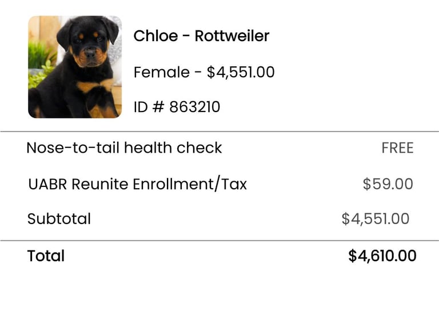Image resolution: width=439 pixels, height=315 pixels.
Task: Click the $4,551.00 price beside Female
Action: (x=241, y=72)
